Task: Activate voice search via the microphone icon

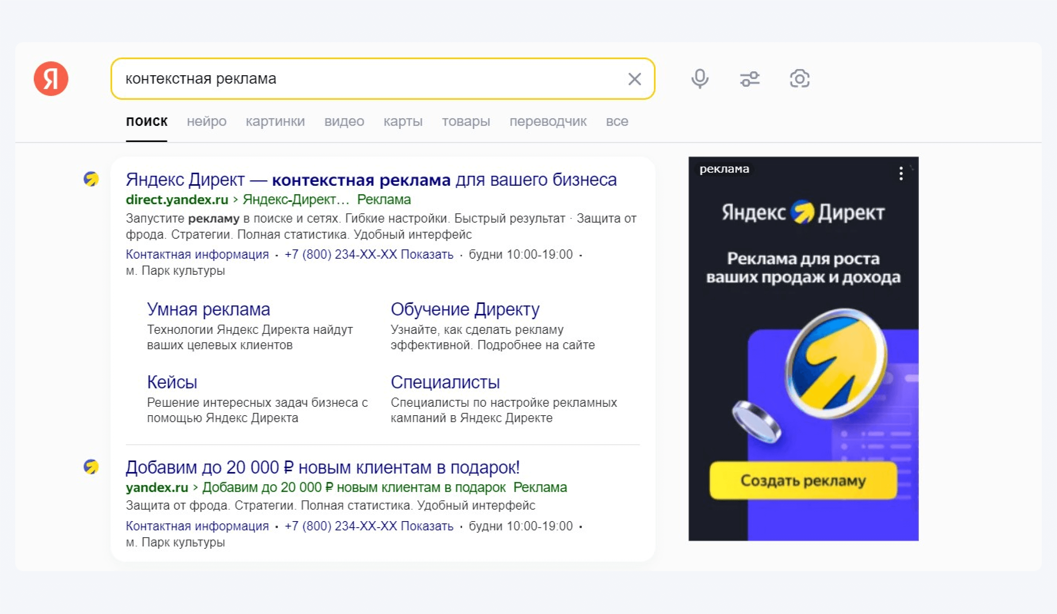Action: click(x=700, y=79)
